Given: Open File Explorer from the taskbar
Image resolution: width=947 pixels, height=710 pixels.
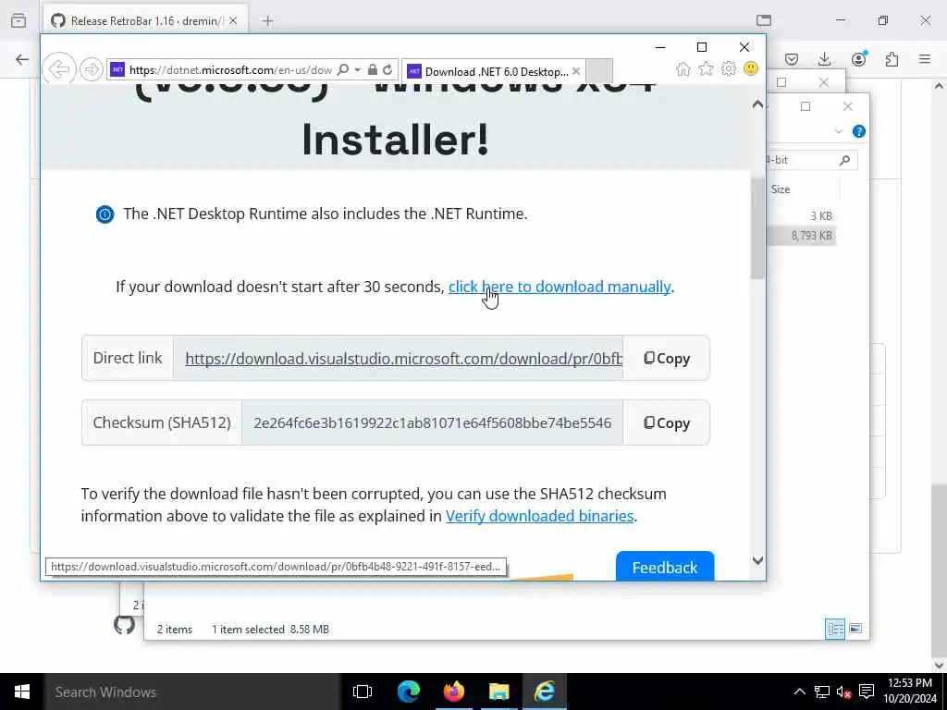Looking at the screenshot, I should [x=498, y=692].
